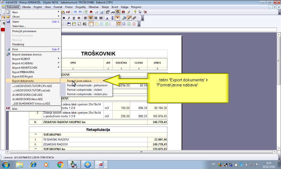Image resolution: width=281 pixels, height=169 pixels.
Task: Toggle the pencil drawing tool
Action: click(x=129, y=18)
